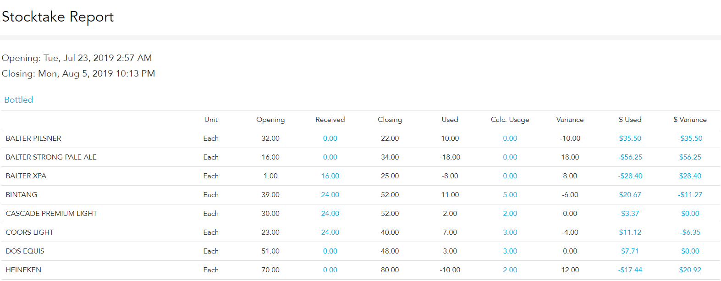Viewport: 721px width, 281px height.
Task: Select the BINTANG row name
Action: click(22, 195)
